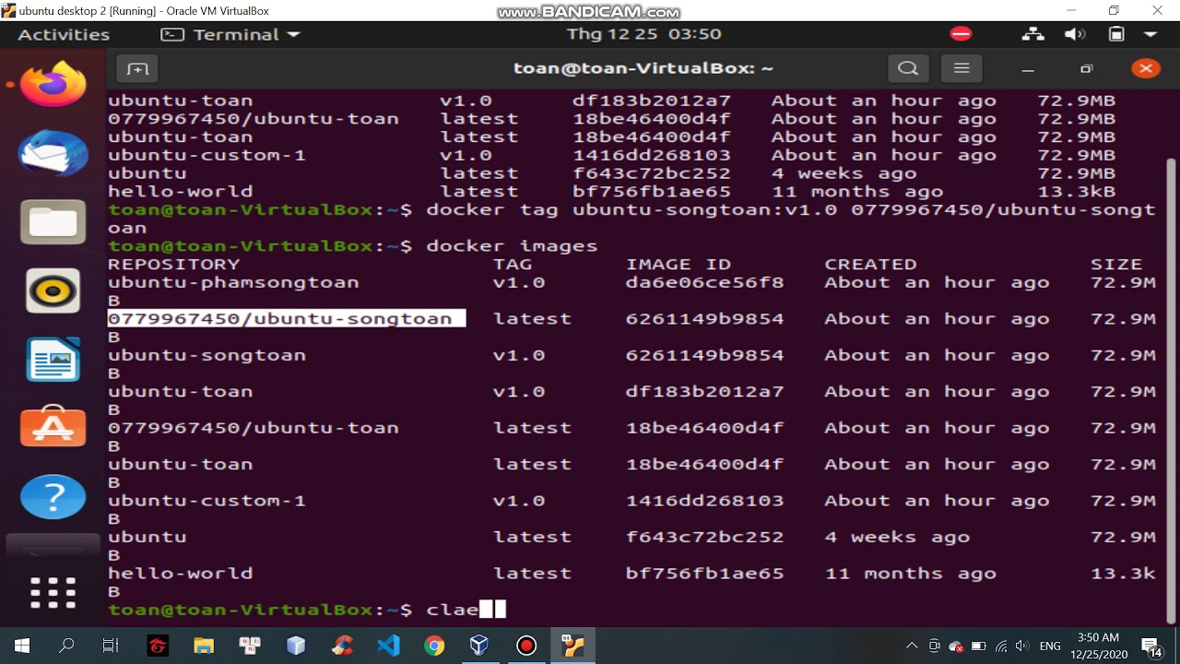
Task: Open the Activities overview
Action: [x=64, y=34]
